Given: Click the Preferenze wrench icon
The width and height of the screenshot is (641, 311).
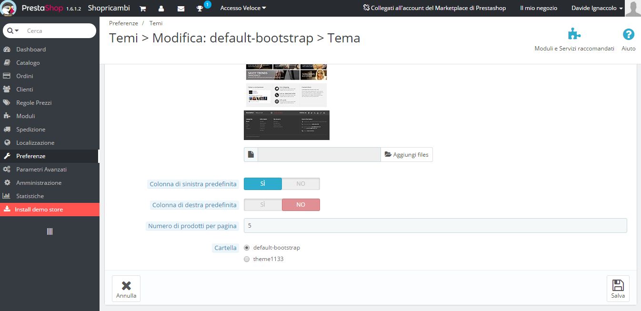Looking at the screenshot, I should coord(7,156).
